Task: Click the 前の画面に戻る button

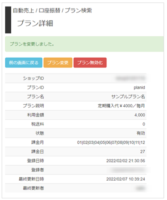Action: tap(24, 62)
